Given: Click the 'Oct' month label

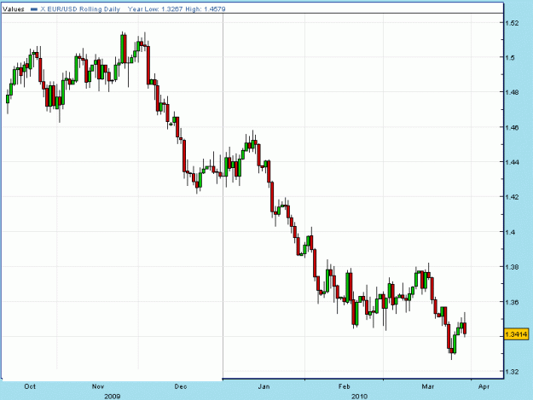Looking at the screenshot, I should click(30, 386).
